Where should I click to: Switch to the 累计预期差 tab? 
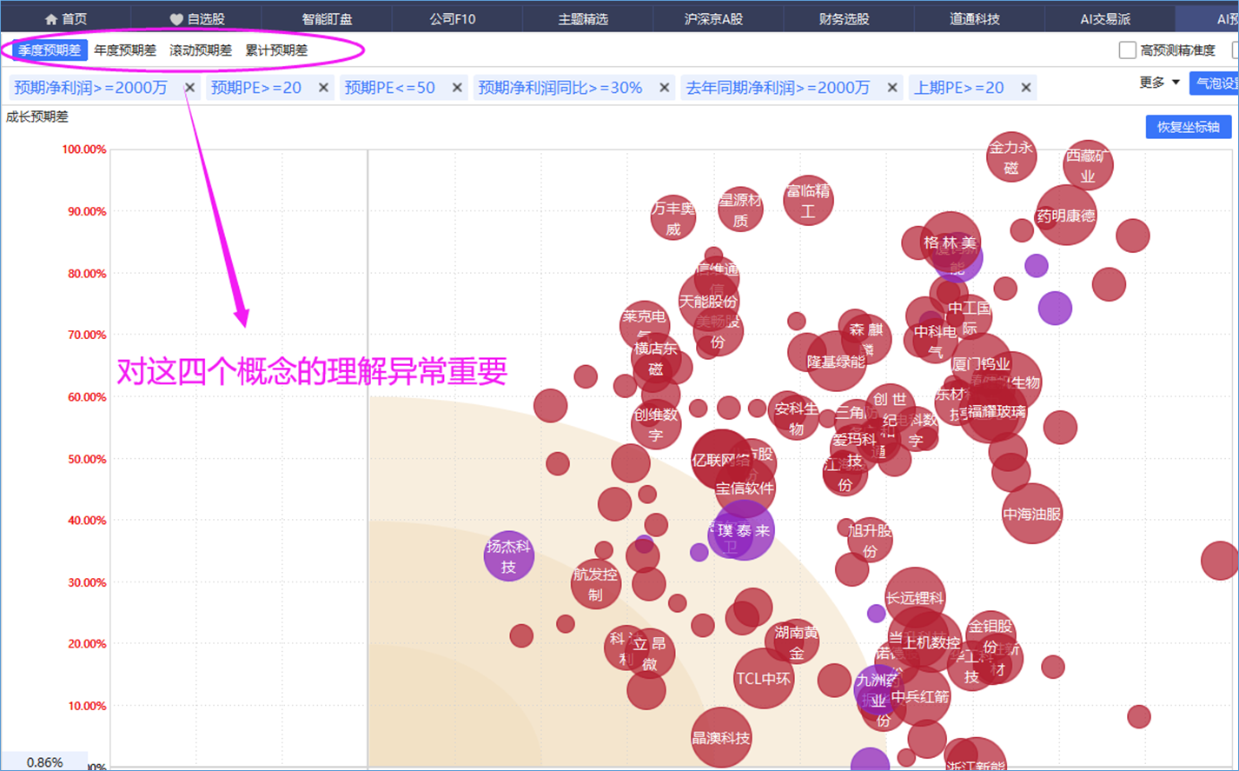click(276, 50)
